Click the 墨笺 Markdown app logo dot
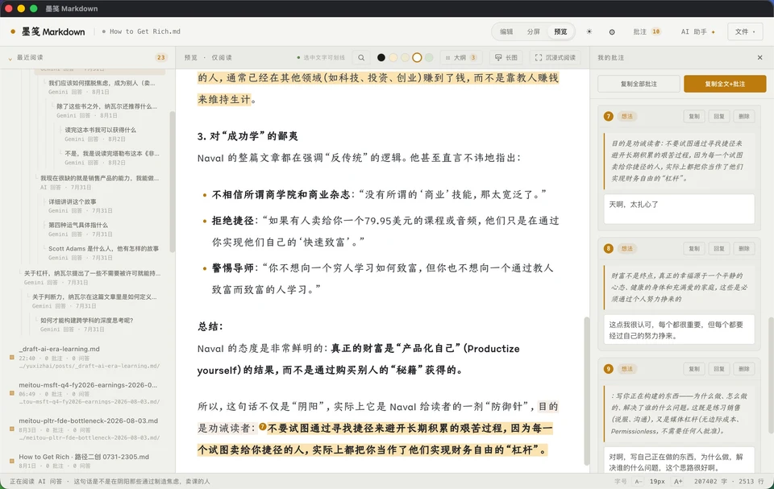This screenshot has height=489, width=774. 13,31
